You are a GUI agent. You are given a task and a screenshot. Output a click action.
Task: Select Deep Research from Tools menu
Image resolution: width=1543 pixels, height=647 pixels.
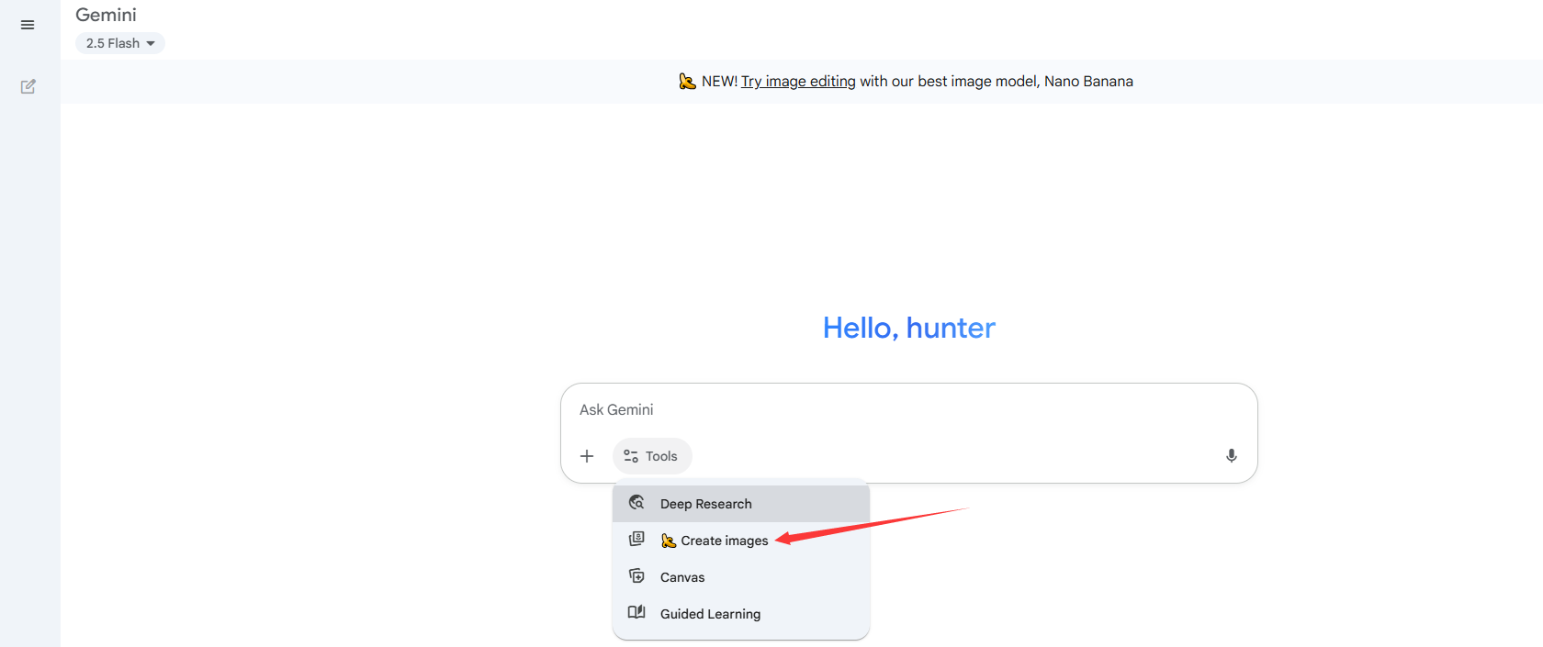[741, 504]
